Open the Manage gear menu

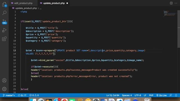[x=4, y=89]
